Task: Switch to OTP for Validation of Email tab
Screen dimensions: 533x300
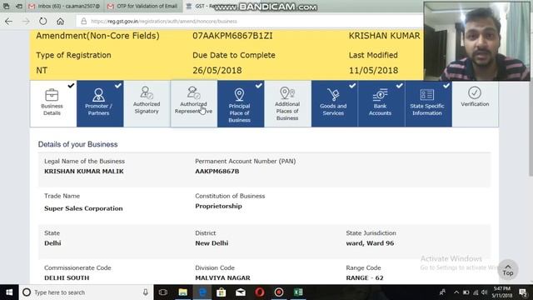Action: tap(143, 6)
